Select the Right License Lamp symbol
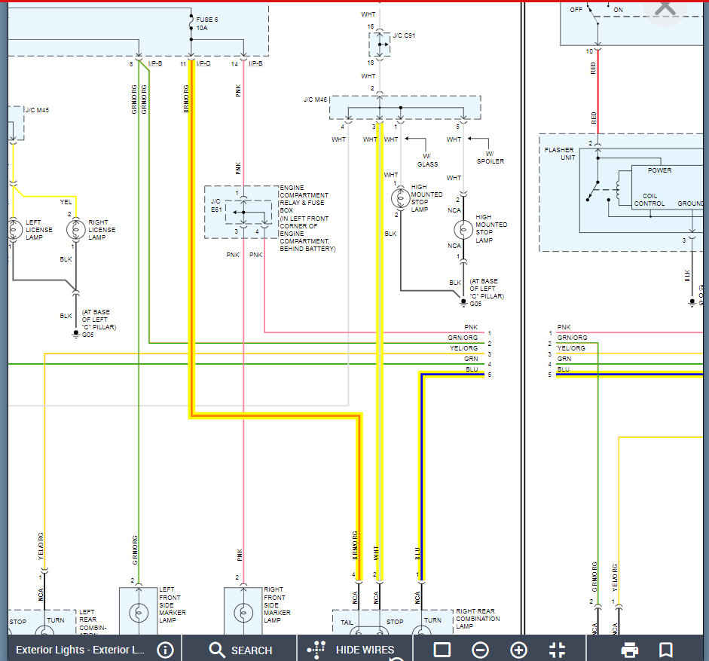 (x=75, y=228)
